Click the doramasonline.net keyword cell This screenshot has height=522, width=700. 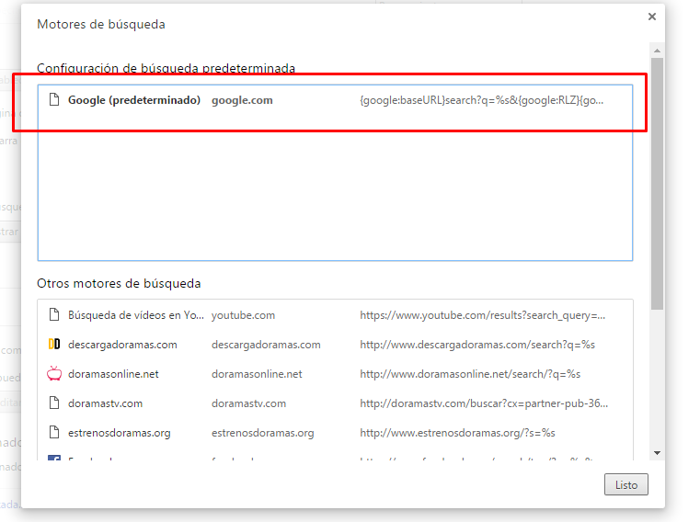click(x=257, y=374)
